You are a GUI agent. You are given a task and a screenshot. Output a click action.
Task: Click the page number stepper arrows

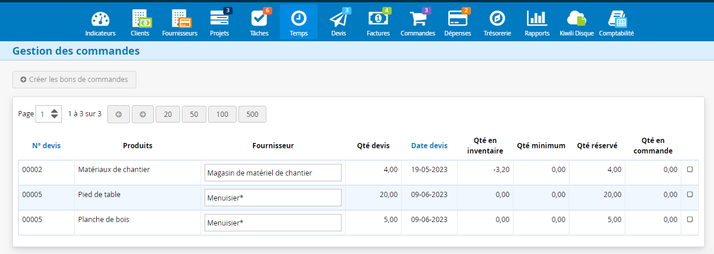(54, 114)
